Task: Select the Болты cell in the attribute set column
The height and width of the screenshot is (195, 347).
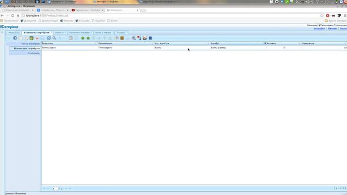Action: pos(182,48)
